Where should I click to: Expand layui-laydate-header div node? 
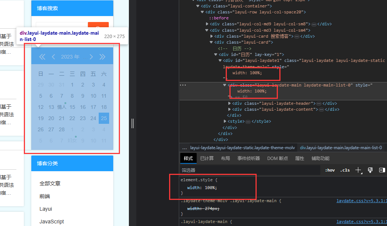229,103
